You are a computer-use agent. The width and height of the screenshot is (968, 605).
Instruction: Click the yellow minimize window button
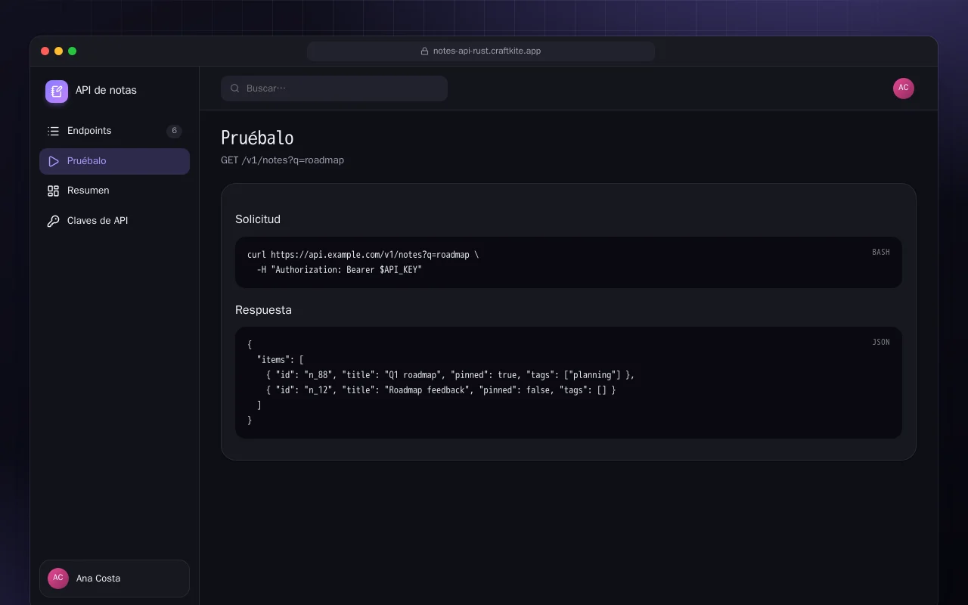coord(59,51)
